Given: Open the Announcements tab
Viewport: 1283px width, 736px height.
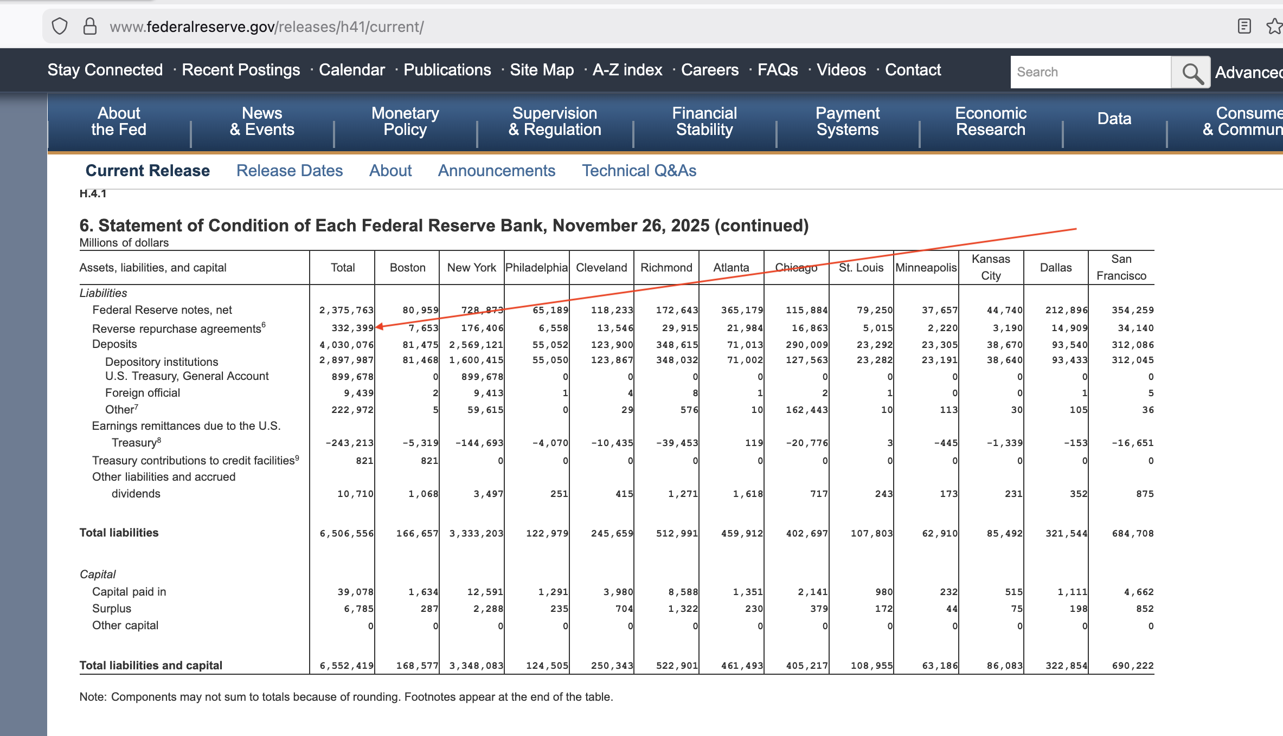Looking at the screenshot, I should point(496,171).
